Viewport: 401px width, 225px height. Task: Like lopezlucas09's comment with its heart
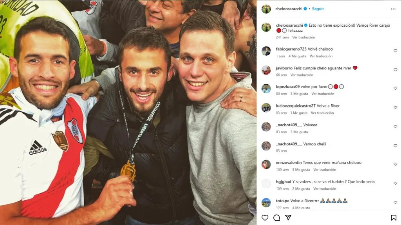(396, 88)
